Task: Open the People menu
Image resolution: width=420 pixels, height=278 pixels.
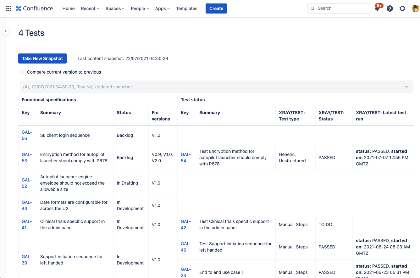Action: pos(140,8)
